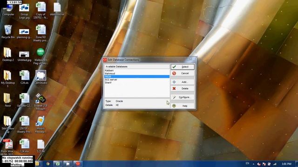Click the Available Databases column header
This screenshot has height=167, width=298.
click(136, 66)
